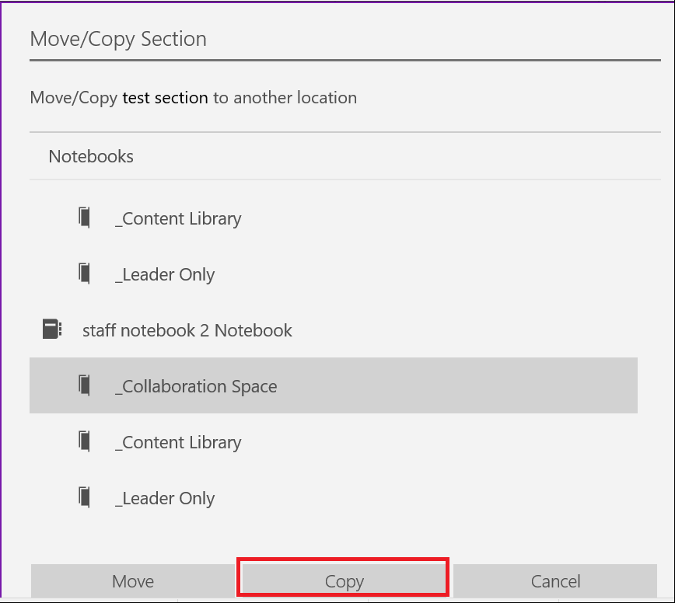This screenshot has height=603, width=675.
Task: Select the staff notebook 2 Notebook entry
Action: point(333,330)
